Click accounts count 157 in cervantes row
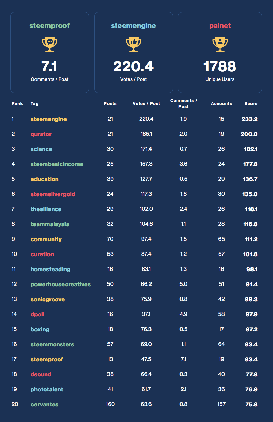The height and width of the screenshot is (422, 273). 221,404
